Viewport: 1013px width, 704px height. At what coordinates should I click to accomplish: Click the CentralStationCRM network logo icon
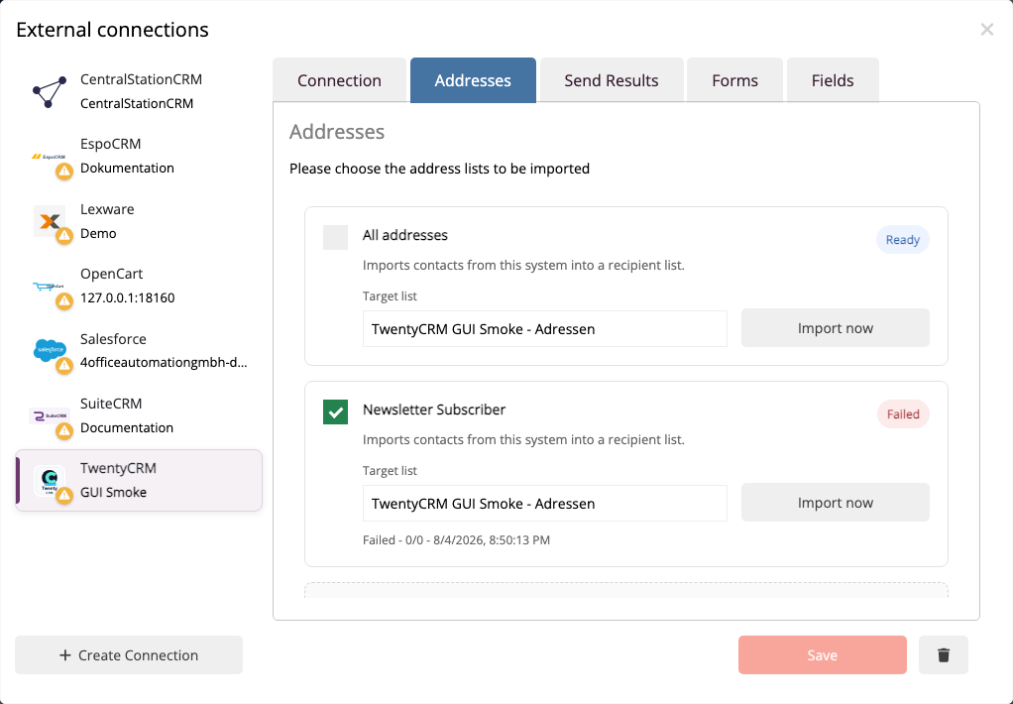point(50,92)
